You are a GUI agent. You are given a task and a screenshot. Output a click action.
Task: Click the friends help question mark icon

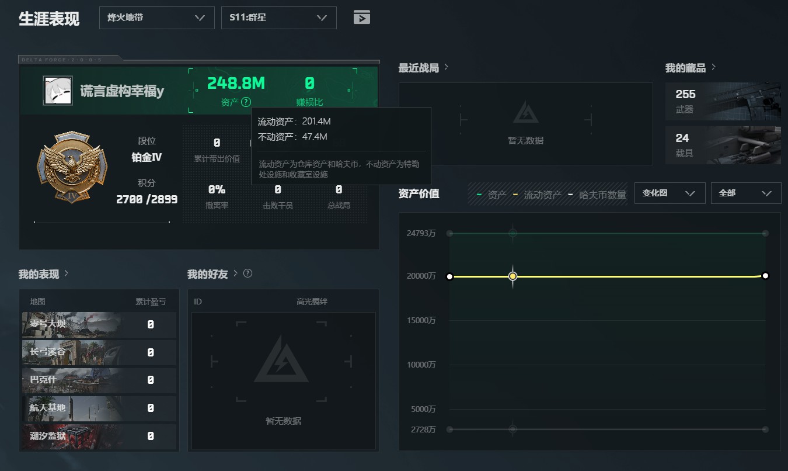pyautogui.click(x=247, y=273)
